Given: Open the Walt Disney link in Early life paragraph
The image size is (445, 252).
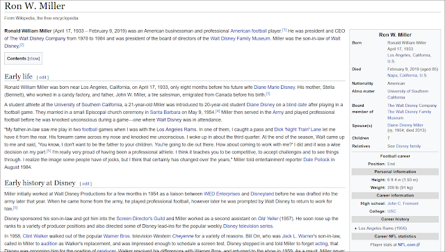Looking at the screenshot, I should (x=169, y=120).
